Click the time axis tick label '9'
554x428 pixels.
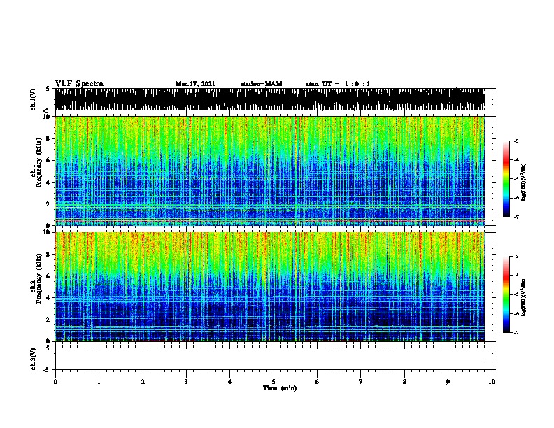pos(448,382)
